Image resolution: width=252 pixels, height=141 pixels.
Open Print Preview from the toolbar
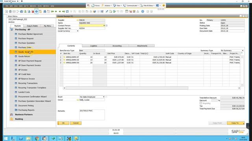6,11
